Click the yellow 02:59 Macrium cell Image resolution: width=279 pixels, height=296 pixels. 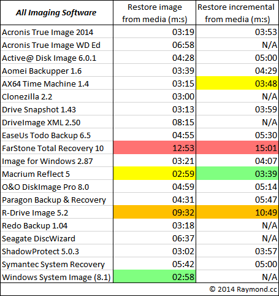155,174
